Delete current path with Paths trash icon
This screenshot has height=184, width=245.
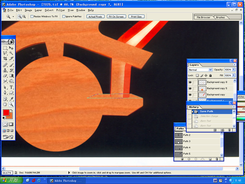point(217,159)
